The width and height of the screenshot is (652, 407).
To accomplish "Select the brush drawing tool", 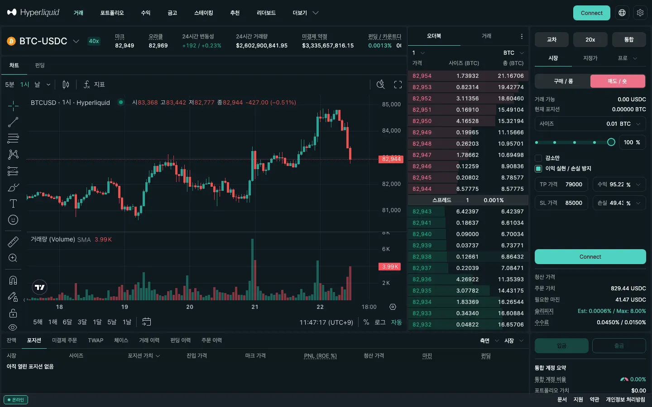I will 13,187.
